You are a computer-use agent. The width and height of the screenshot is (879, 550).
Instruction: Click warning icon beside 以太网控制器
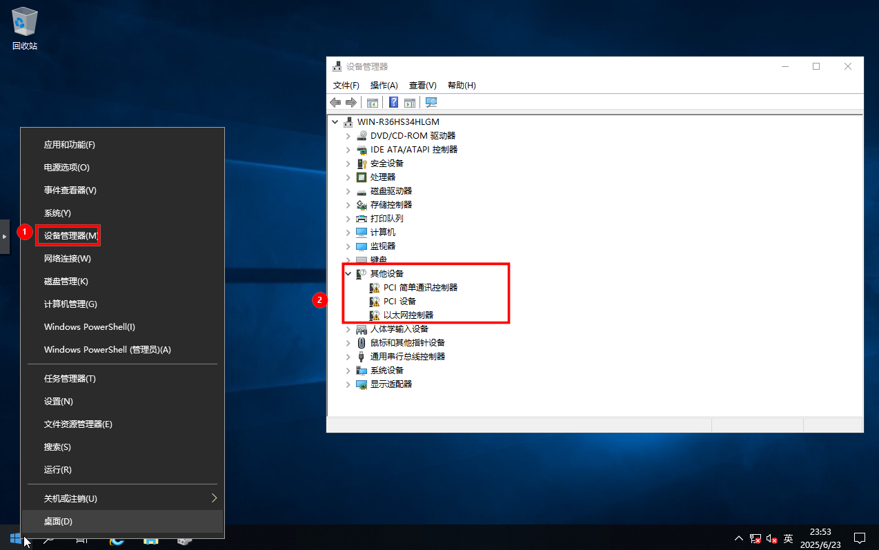coord(375,315)
